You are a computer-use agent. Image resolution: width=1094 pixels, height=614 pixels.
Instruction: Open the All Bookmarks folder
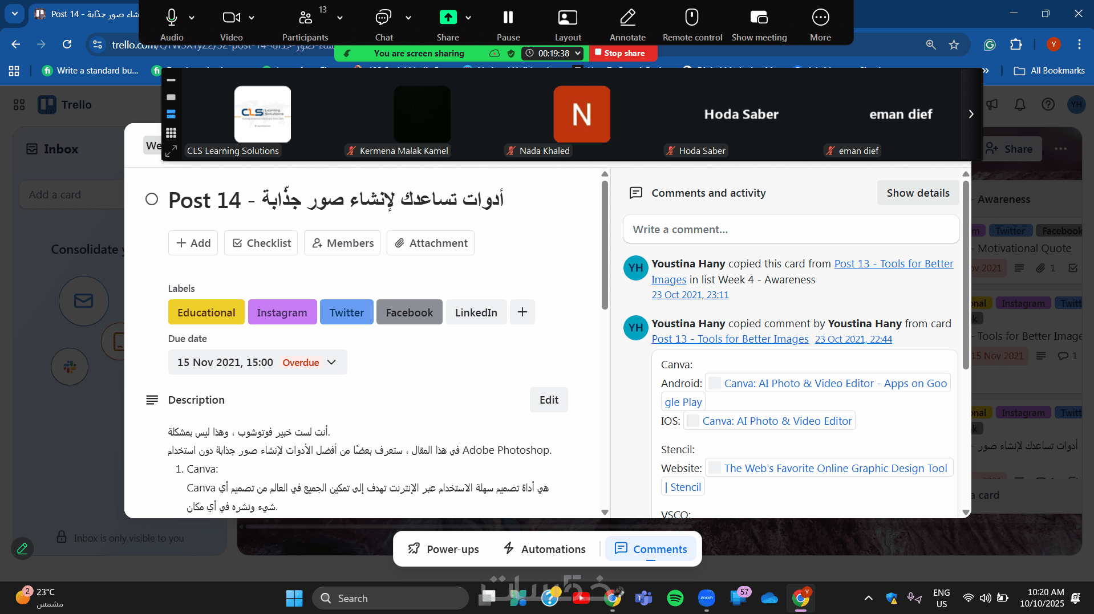[x=1050, y=71]
